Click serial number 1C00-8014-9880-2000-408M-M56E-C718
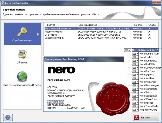Screen dimensions: 162x123 (x=99, y=32)
